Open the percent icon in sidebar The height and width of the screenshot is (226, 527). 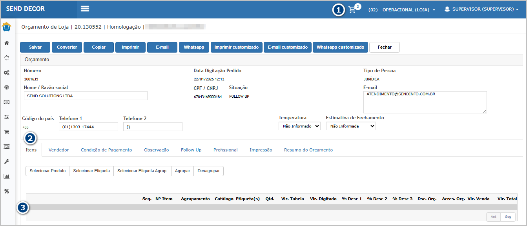[x=7, y=191]
